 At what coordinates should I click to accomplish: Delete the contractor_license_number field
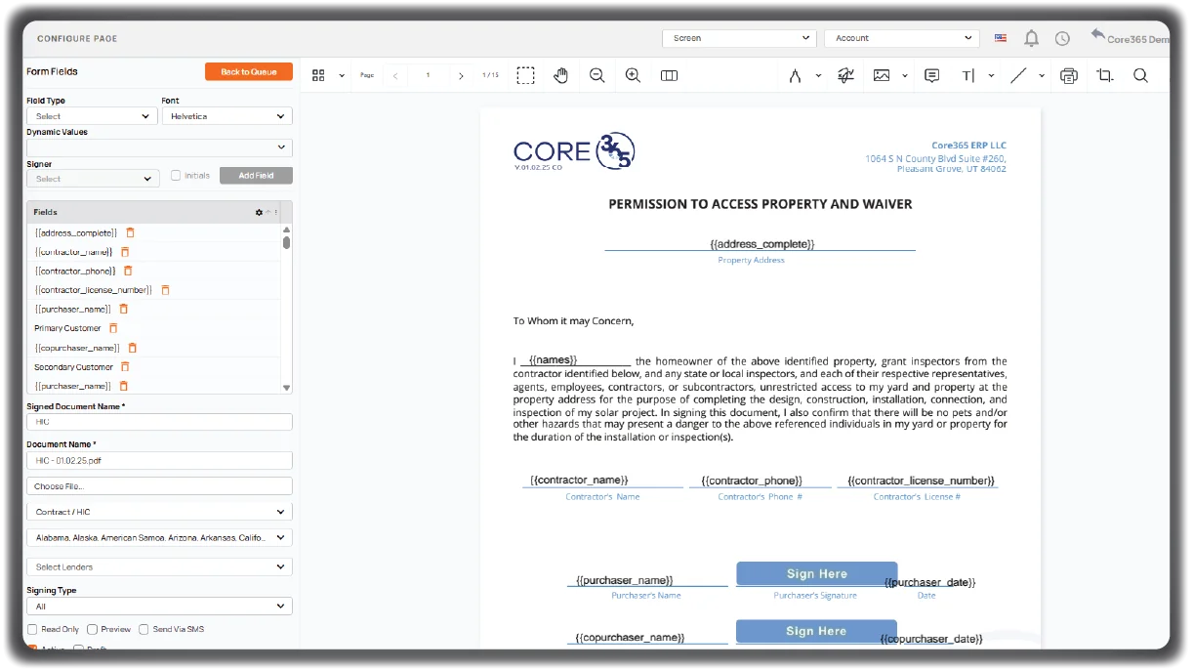pos(165,290)
